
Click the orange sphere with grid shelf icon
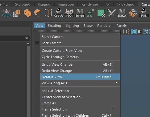pyautogui.click(x=17, y=13)
